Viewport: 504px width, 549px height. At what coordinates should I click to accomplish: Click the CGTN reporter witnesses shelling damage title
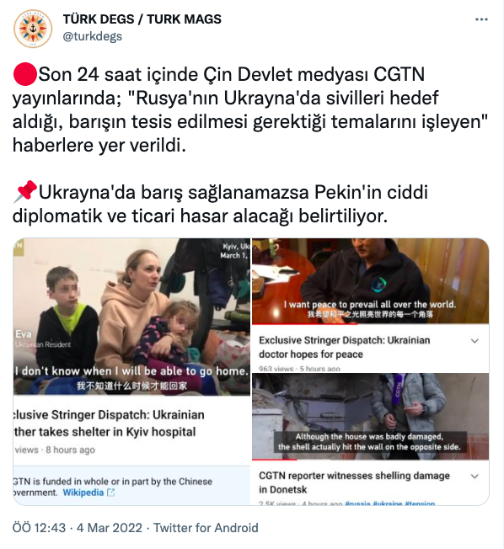coord(354,482)
